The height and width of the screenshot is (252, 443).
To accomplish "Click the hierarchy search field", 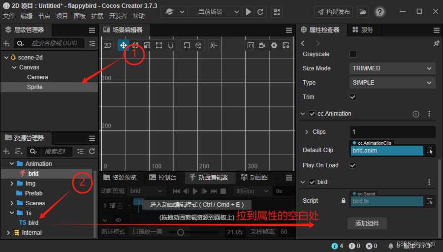I will (49, 43).
